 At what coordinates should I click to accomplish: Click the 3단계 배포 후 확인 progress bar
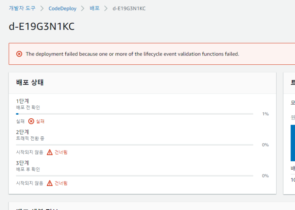click(135, 176)
